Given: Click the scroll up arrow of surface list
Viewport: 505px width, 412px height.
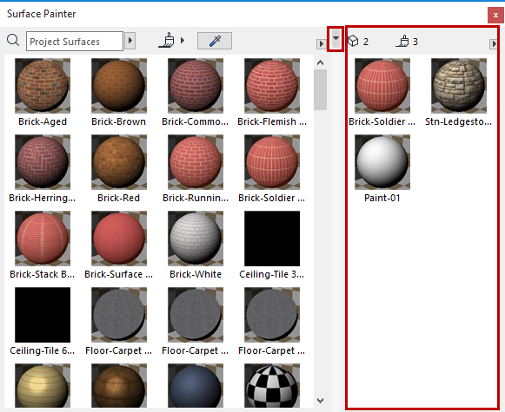Looking at the screenshot, I should coord(320,62).
